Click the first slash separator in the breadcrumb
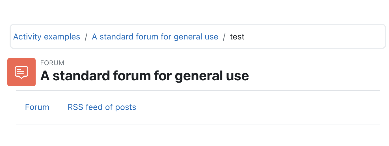This screenshot has height=146, width=389. pyautogui.click(x=86, y=37)
